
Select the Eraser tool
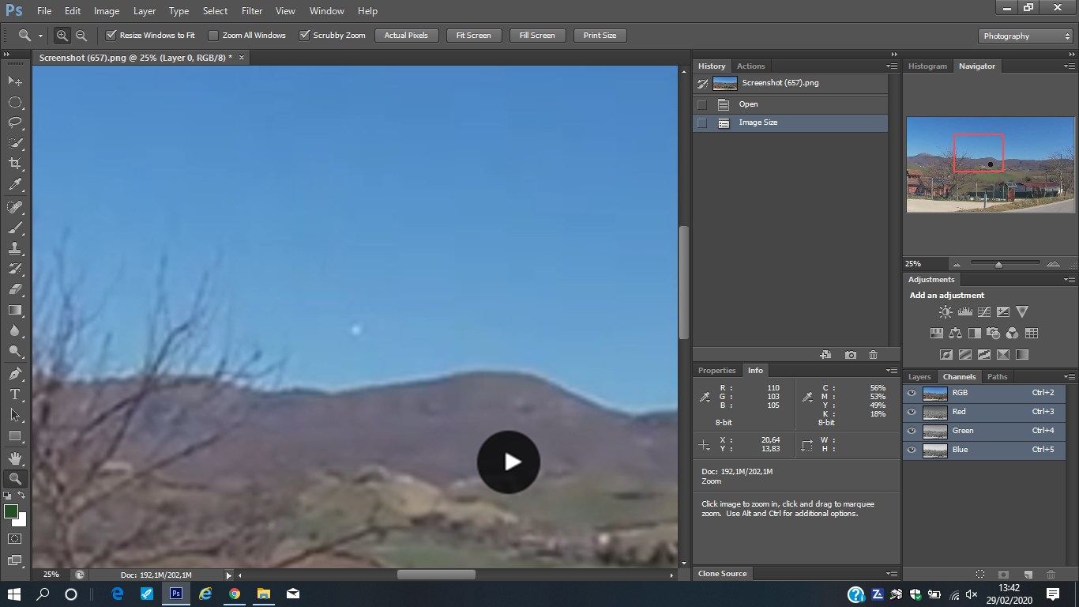point(14,289)
